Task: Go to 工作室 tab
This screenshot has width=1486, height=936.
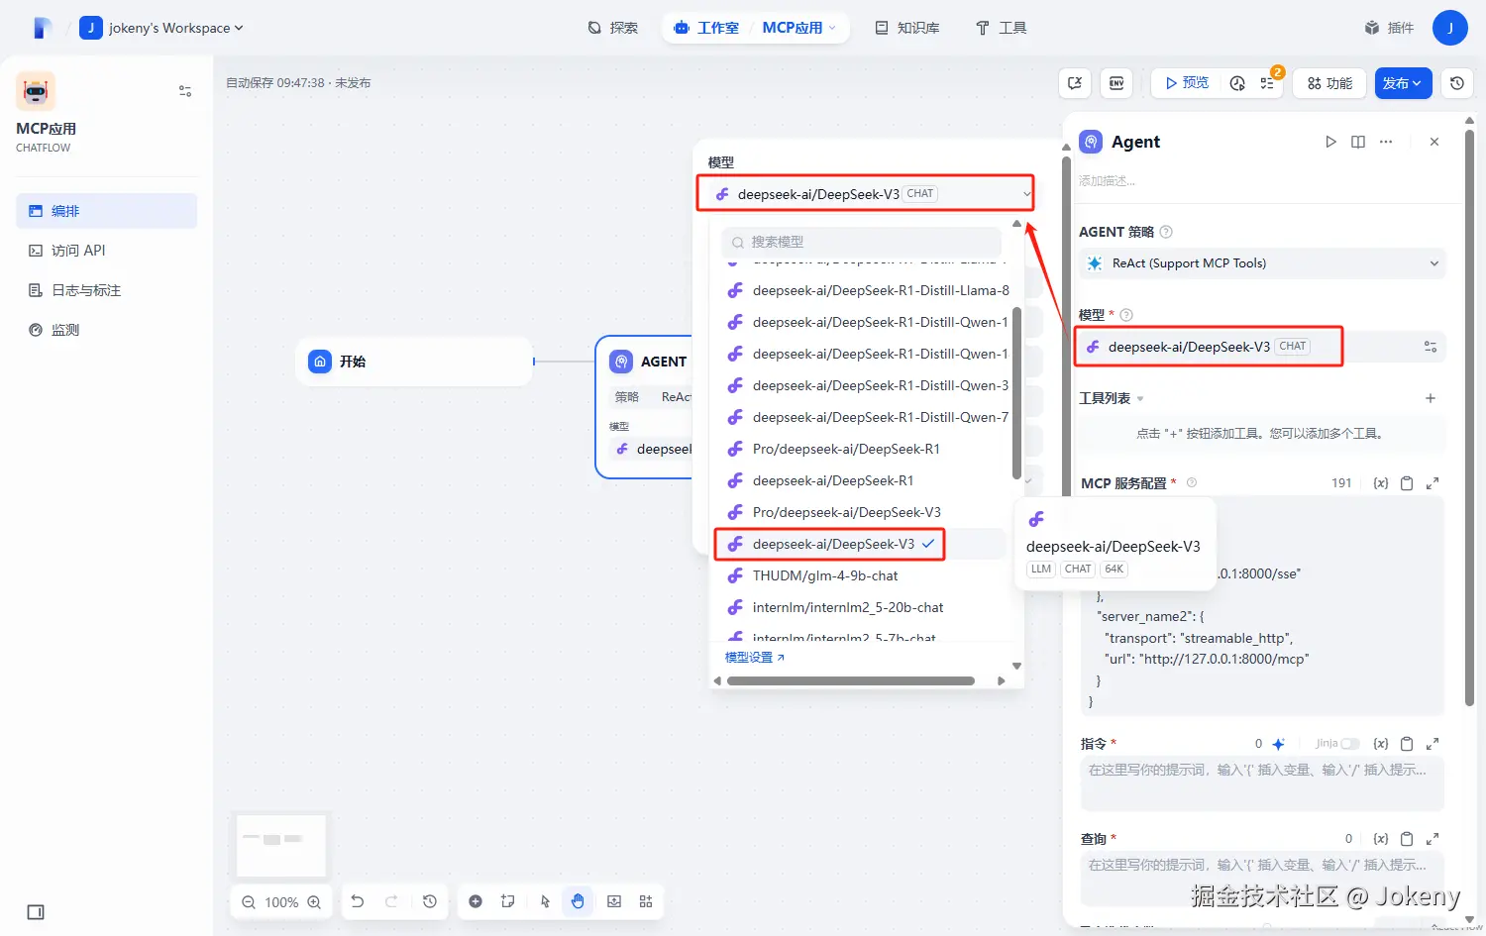Action: coord(706,28)
